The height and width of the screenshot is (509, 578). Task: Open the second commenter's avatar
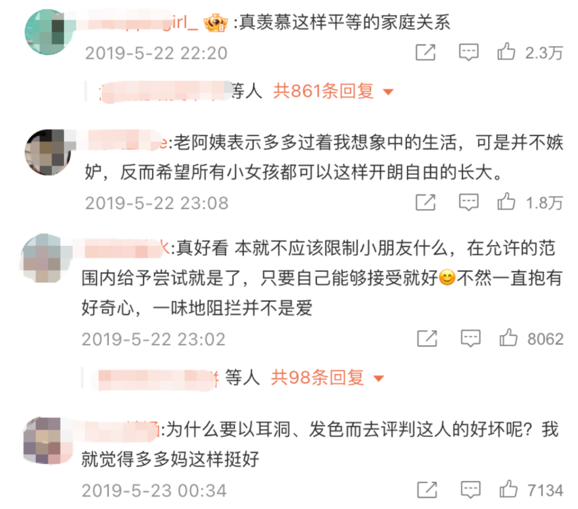48,152
